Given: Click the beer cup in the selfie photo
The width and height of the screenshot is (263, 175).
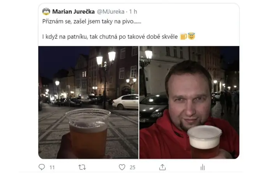Looking at the screenshot, I should (205, 142).
